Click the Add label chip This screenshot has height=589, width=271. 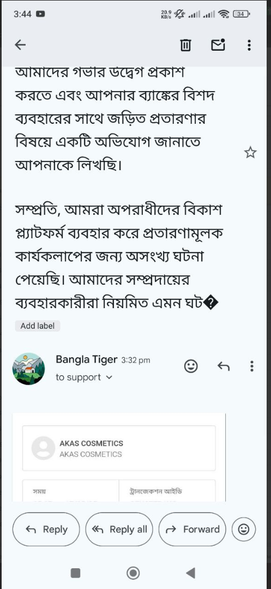pyautogui.click(x=38, y=326)
